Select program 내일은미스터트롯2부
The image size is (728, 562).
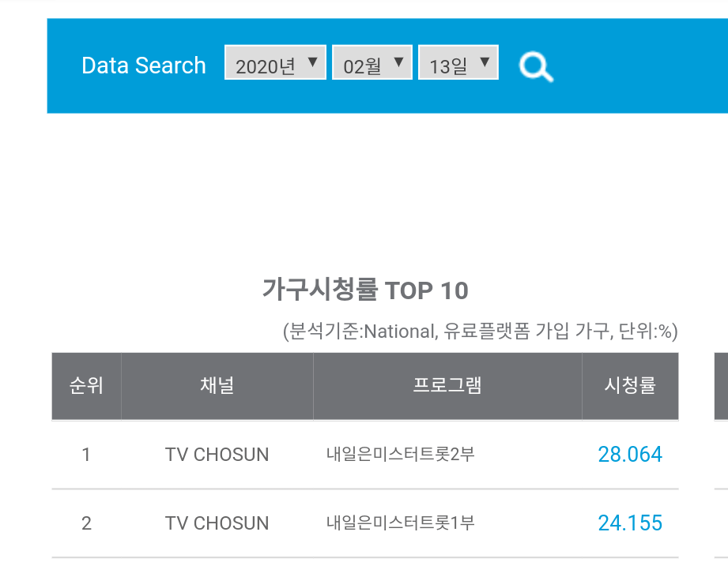pos(401,455)
